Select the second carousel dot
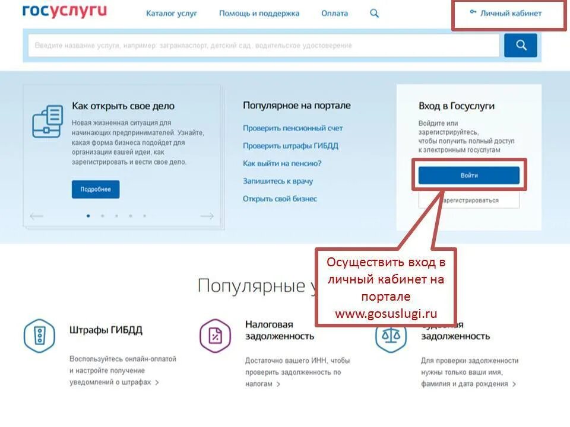Viewport: 570px width, 427px height. coord(103,216)
